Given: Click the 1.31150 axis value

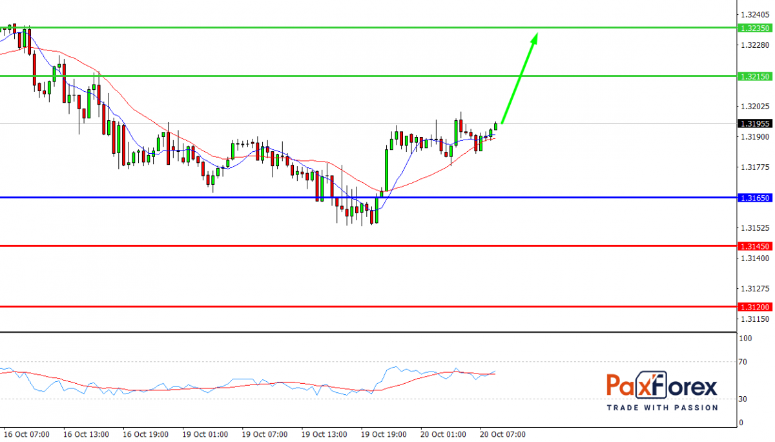Looking at the screenshot, I should coord(755,319).
